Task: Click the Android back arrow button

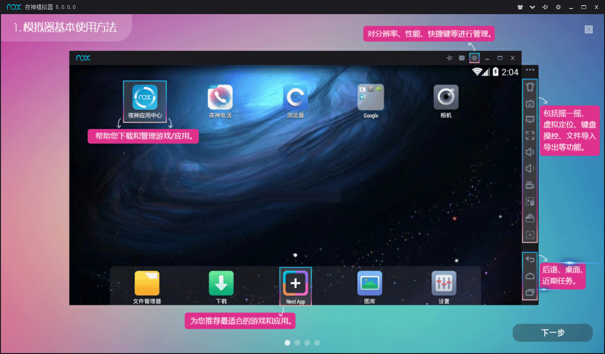Action: [530, 259]
